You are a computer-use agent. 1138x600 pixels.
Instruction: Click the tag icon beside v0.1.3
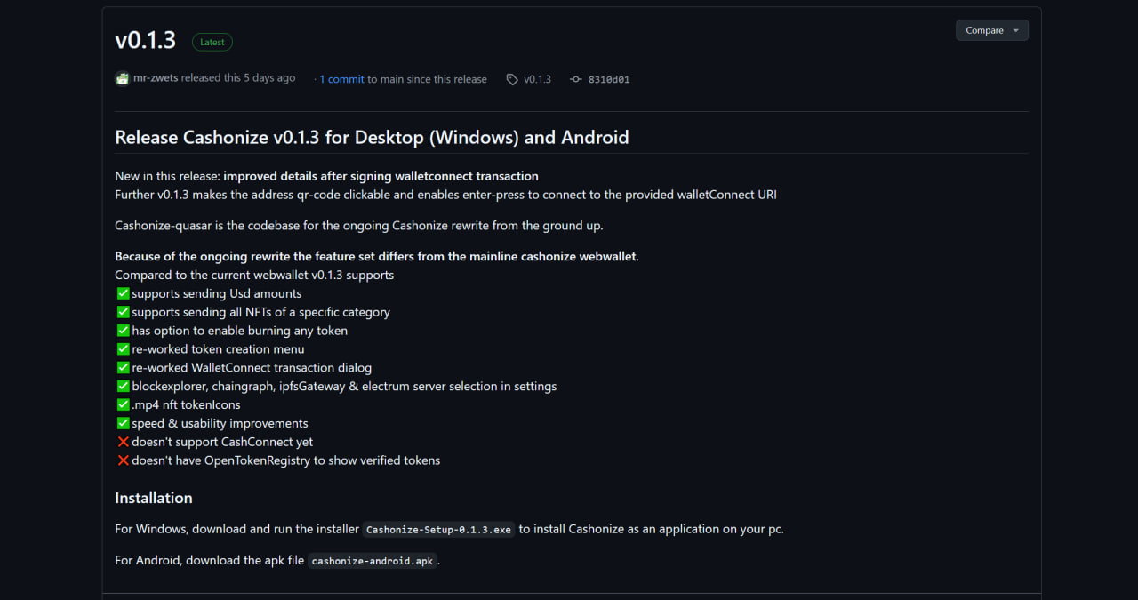[512, 79]
